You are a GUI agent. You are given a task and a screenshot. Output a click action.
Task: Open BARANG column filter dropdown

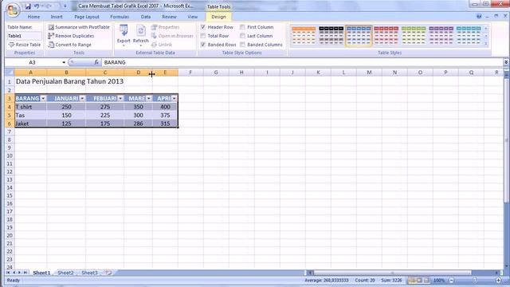click(43, 98)
